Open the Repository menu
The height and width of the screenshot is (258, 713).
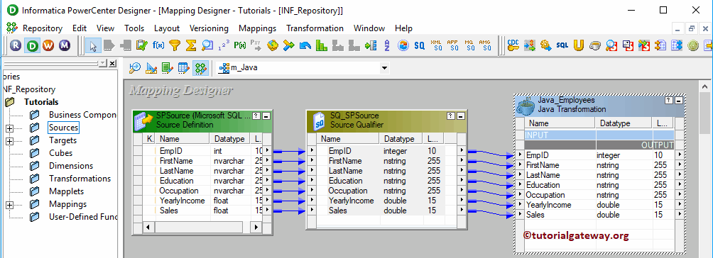[x=43, y=28]
